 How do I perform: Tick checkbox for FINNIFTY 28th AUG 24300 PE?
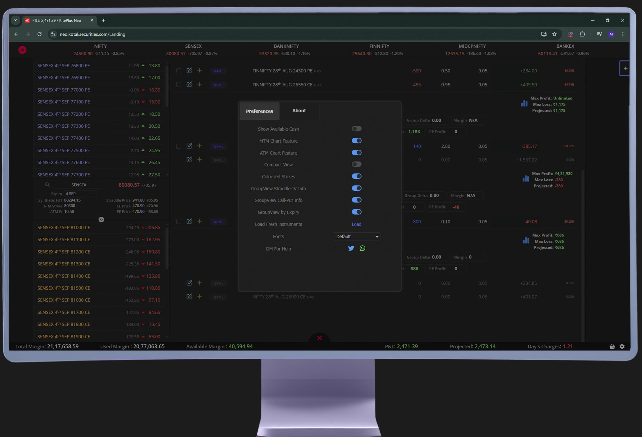pyautogui.click(x=179, y=71)
